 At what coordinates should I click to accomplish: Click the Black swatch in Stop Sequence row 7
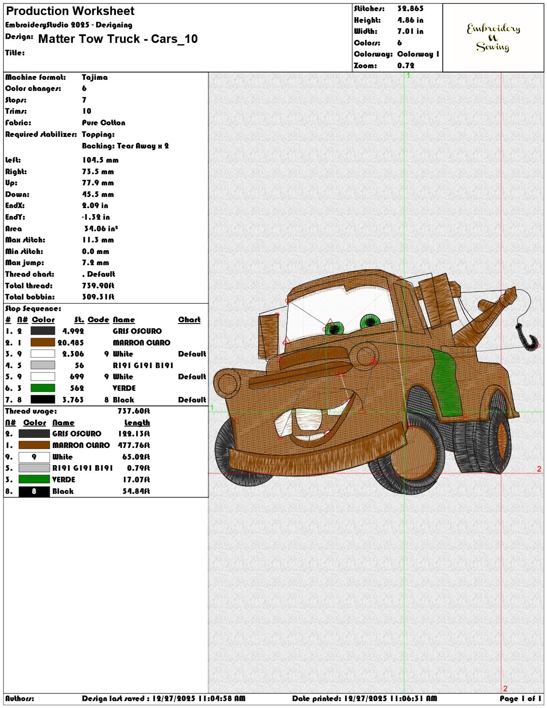click(43, 399)
